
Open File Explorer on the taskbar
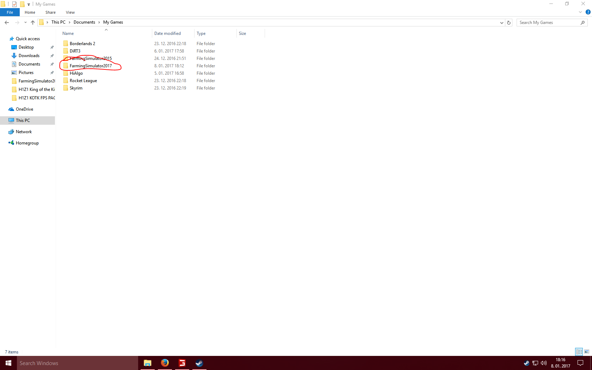[x=148, y=363]
